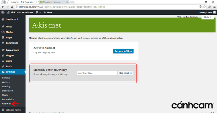Viewport: 217px width, 113px height.
Task: Click the user avatar next to Howdy, moz
Action: coord(214,12)
